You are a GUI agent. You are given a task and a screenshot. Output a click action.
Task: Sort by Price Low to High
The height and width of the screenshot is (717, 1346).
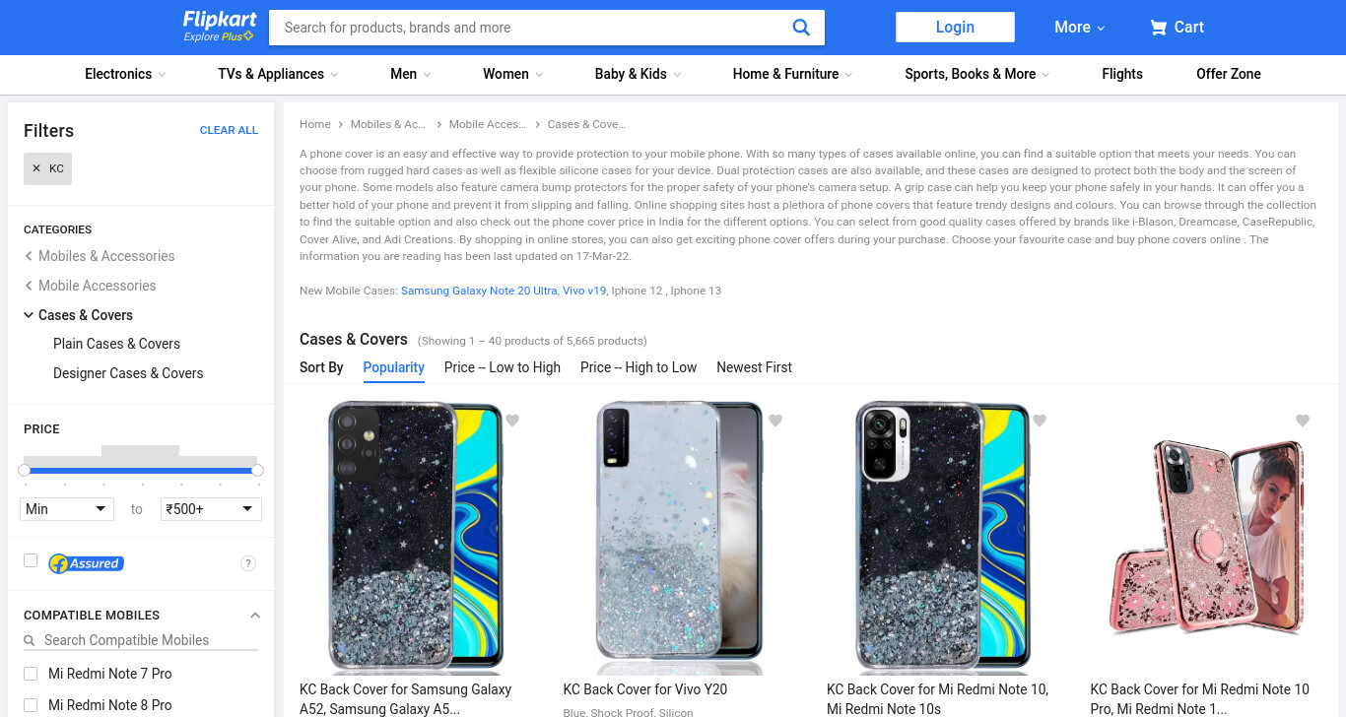pos(503,367)
